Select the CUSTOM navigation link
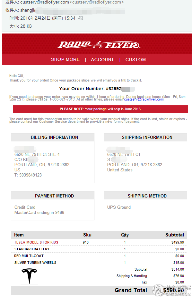This screenshot has height=298, width=192. (135, 60)
